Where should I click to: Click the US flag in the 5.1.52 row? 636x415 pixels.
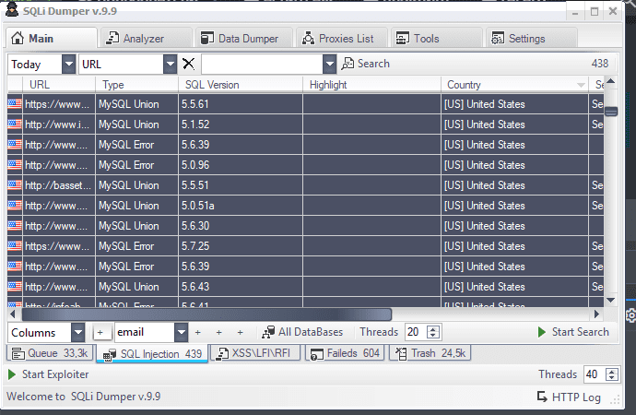(15, 125)
